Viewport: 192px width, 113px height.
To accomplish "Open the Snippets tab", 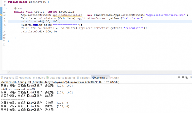I will [x=84, y=78].
